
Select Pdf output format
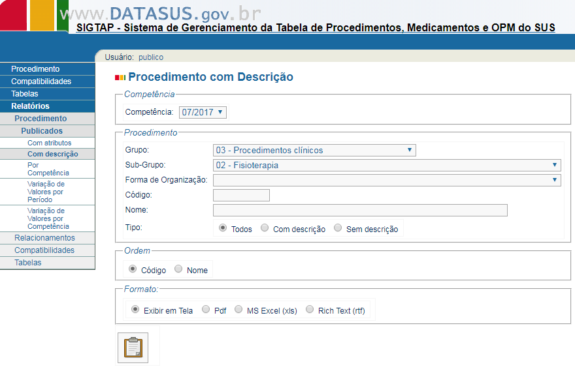click(x=206, y=310)
